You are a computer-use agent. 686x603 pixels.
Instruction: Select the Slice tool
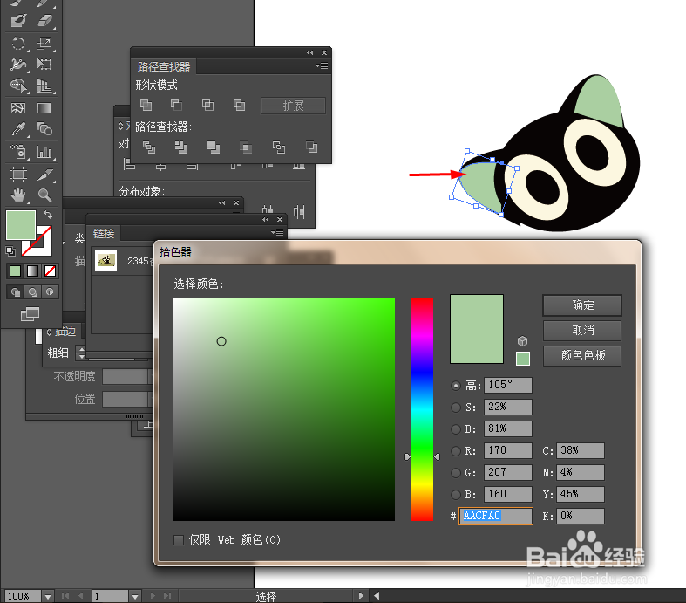[44, 175]
